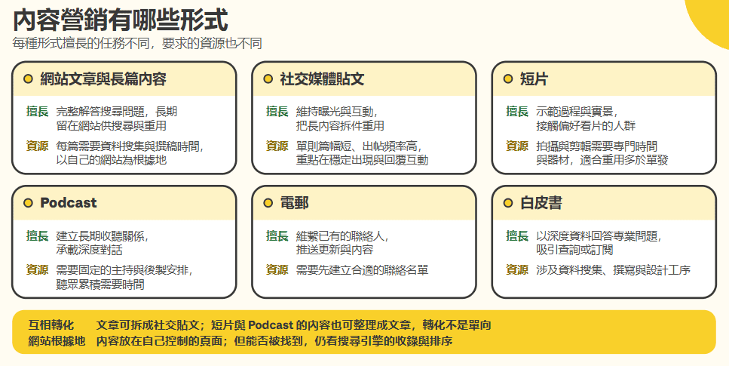Click the footer label 互相轉化
This screenshot has height=366, width=729.
[x=51, y=325]
